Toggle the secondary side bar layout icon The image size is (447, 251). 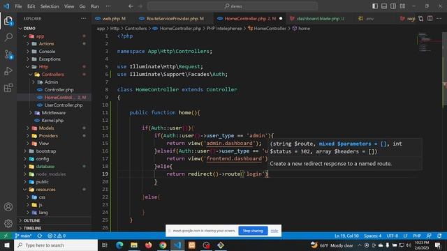click(393, 6)
